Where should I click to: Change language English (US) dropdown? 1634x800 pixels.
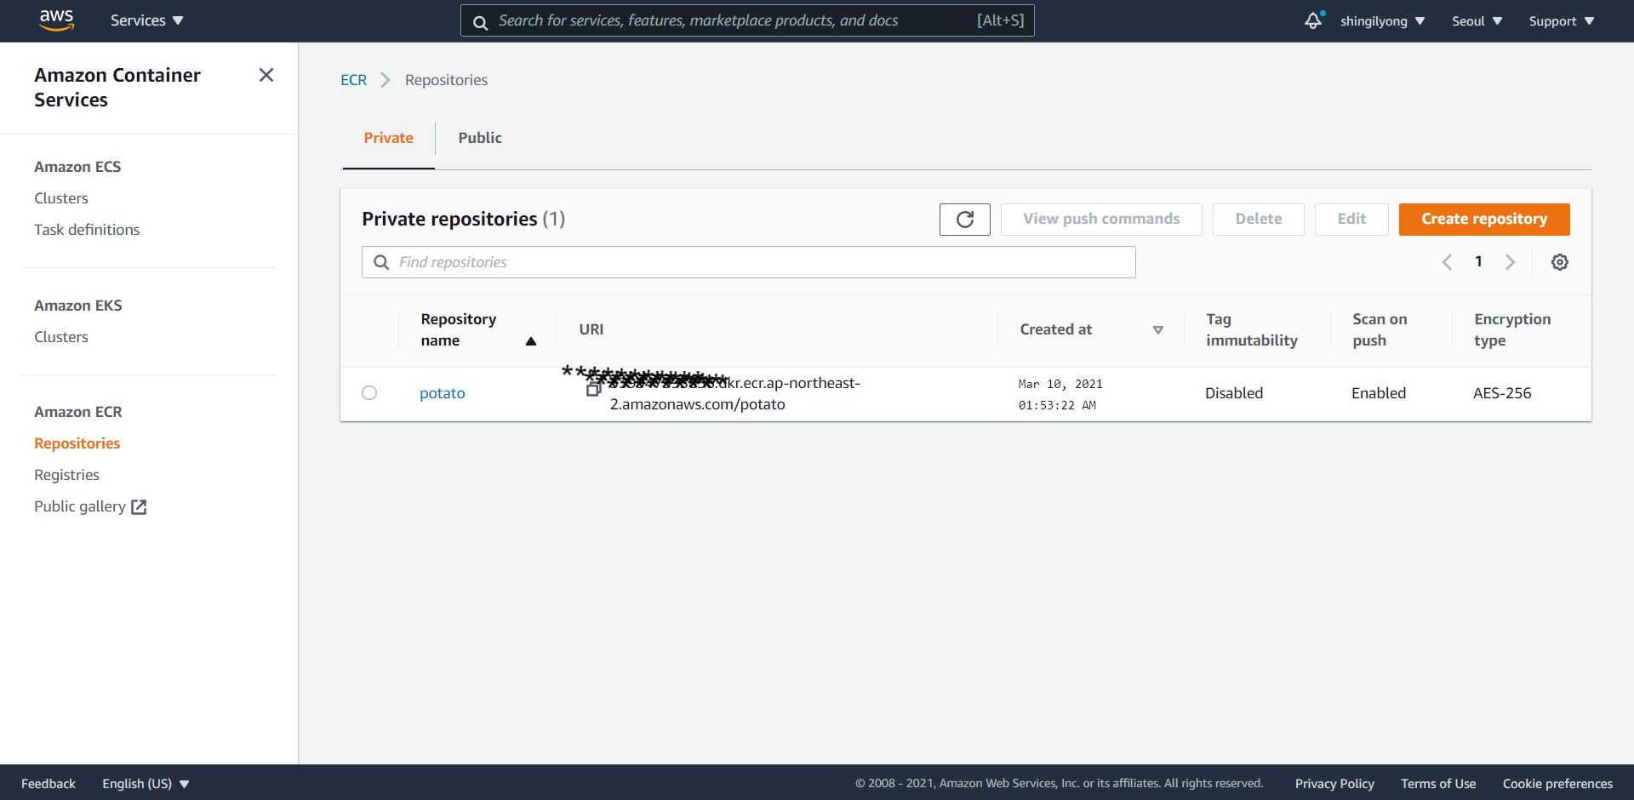146,784
